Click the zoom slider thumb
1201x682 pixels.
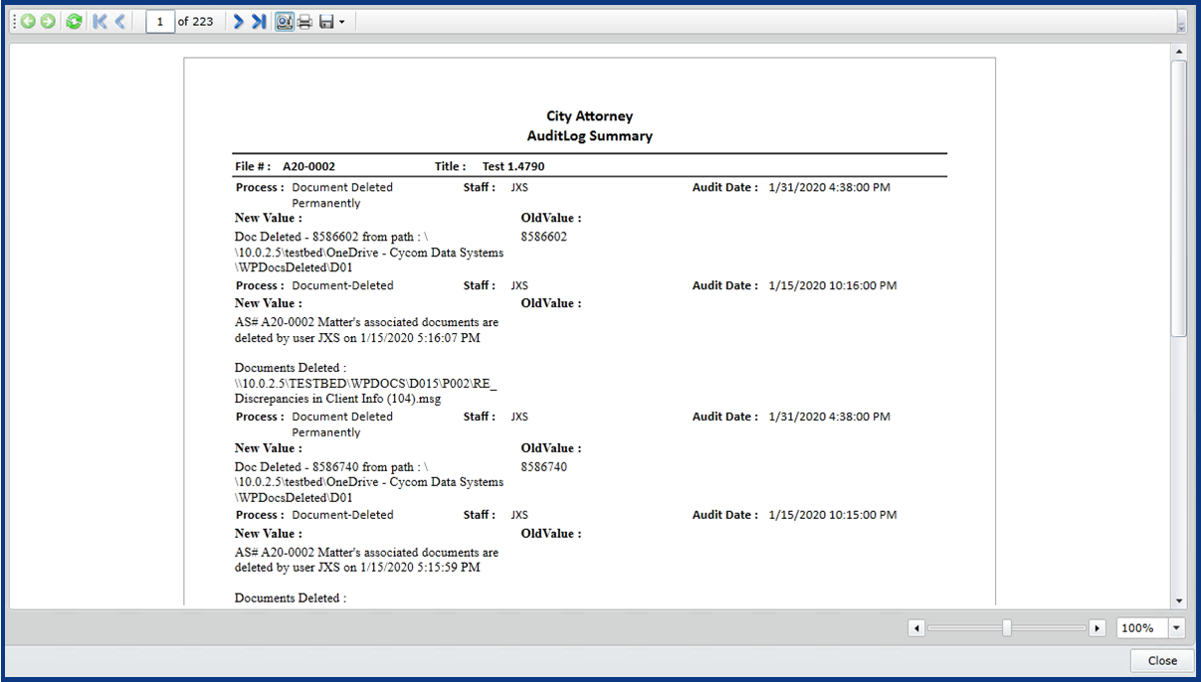tap(1008, 627)
